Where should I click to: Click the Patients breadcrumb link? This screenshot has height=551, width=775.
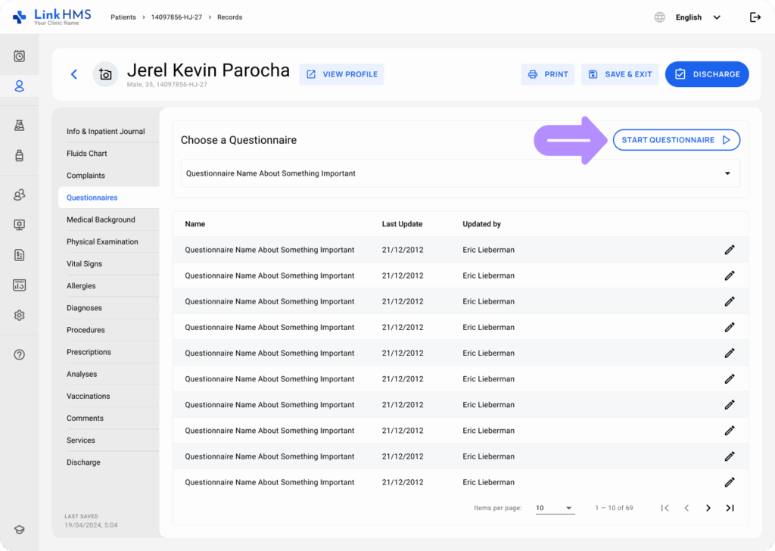point(124,17)
